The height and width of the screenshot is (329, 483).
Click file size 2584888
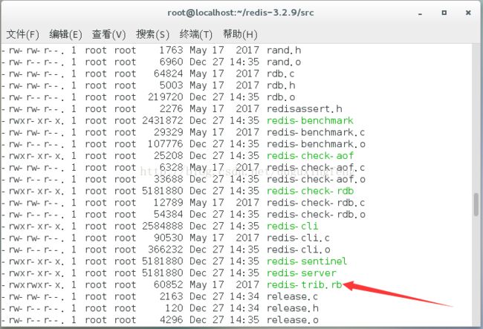162,226
